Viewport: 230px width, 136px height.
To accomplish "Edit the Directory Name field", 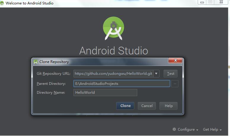I will 105,93.
